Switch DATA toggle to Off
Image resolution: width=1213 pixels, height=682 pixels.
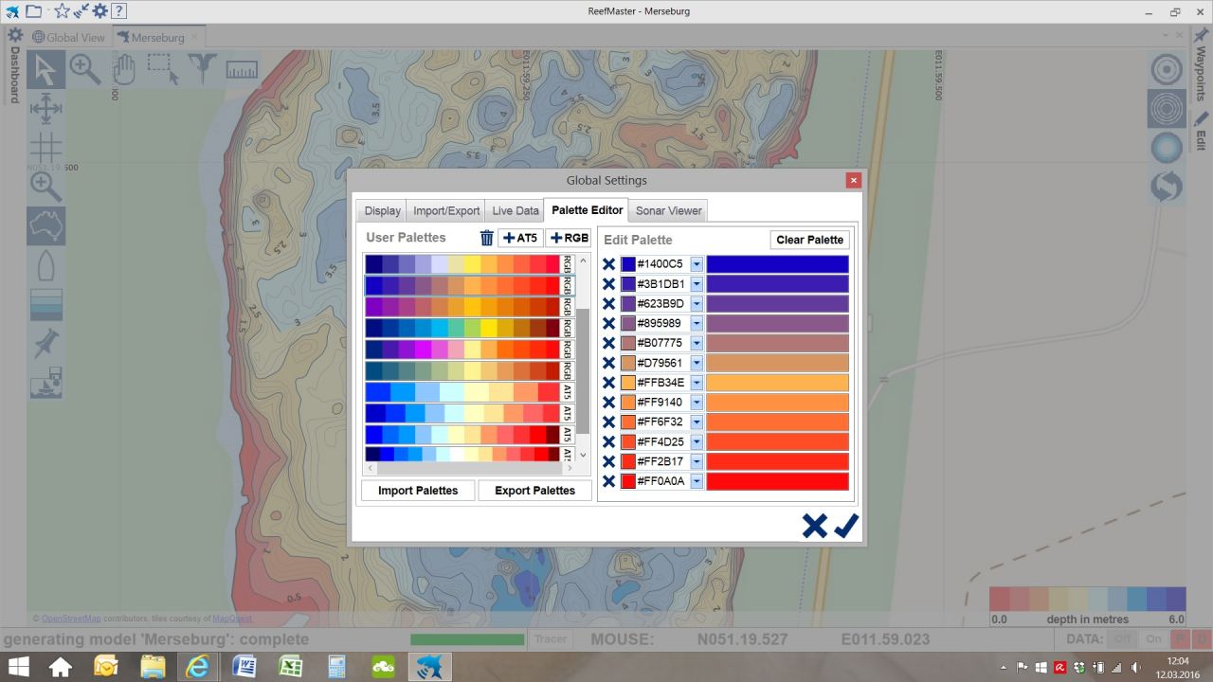[1123, 639]
